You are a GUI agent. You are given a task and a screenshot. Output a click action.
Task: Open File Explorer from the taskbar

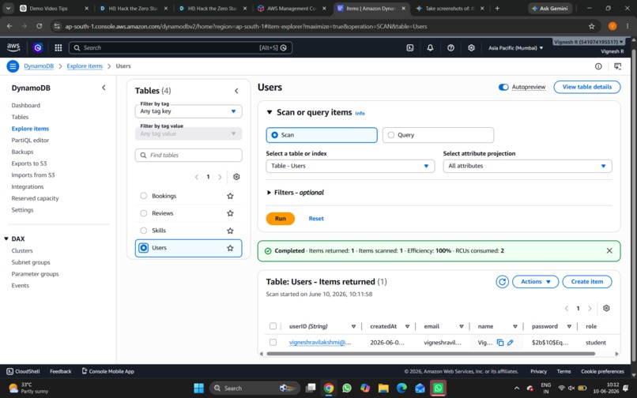coord(383,388)
